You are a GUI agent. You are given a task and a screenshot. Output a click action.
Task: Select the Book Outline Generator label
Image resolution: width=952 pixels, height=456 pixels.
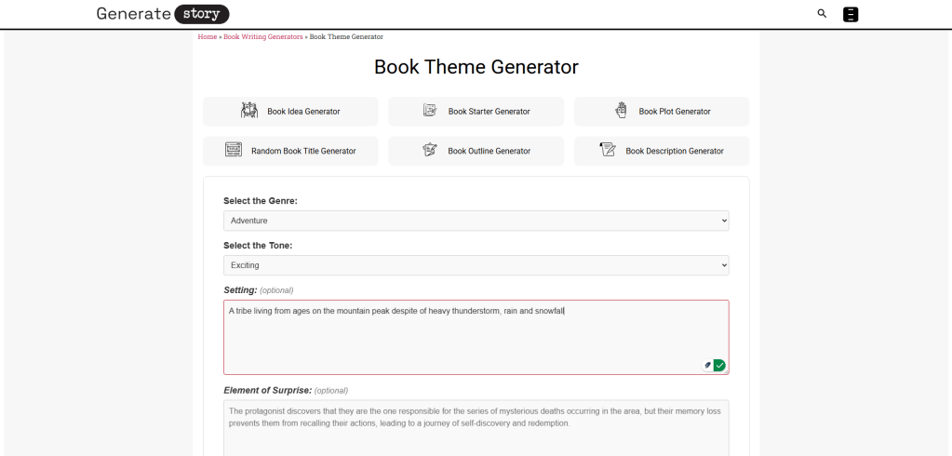[489, 151]
